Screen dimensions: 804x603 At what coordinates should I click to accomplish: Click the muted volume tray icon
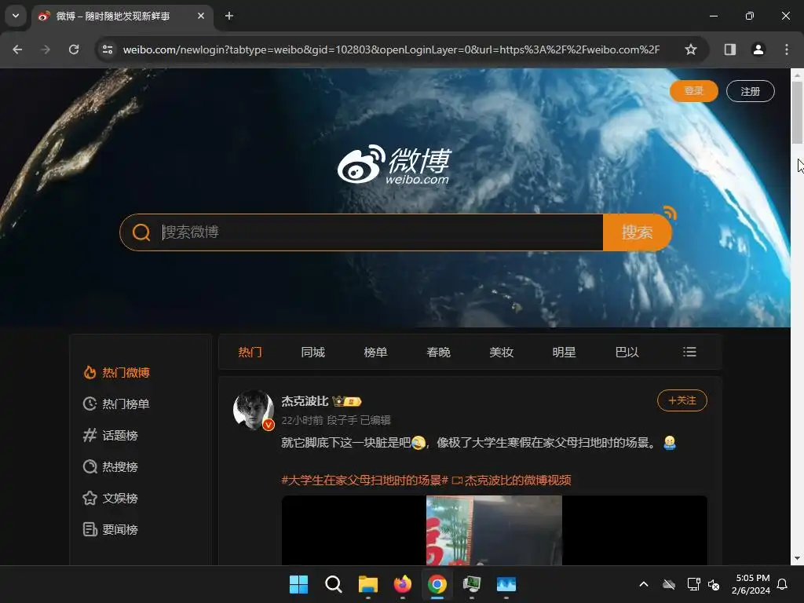point(713,584)
